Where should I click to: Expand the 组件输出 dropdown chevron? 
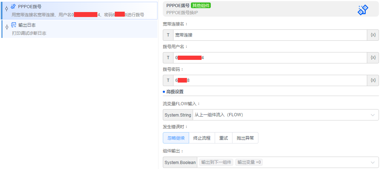[373, 163]
